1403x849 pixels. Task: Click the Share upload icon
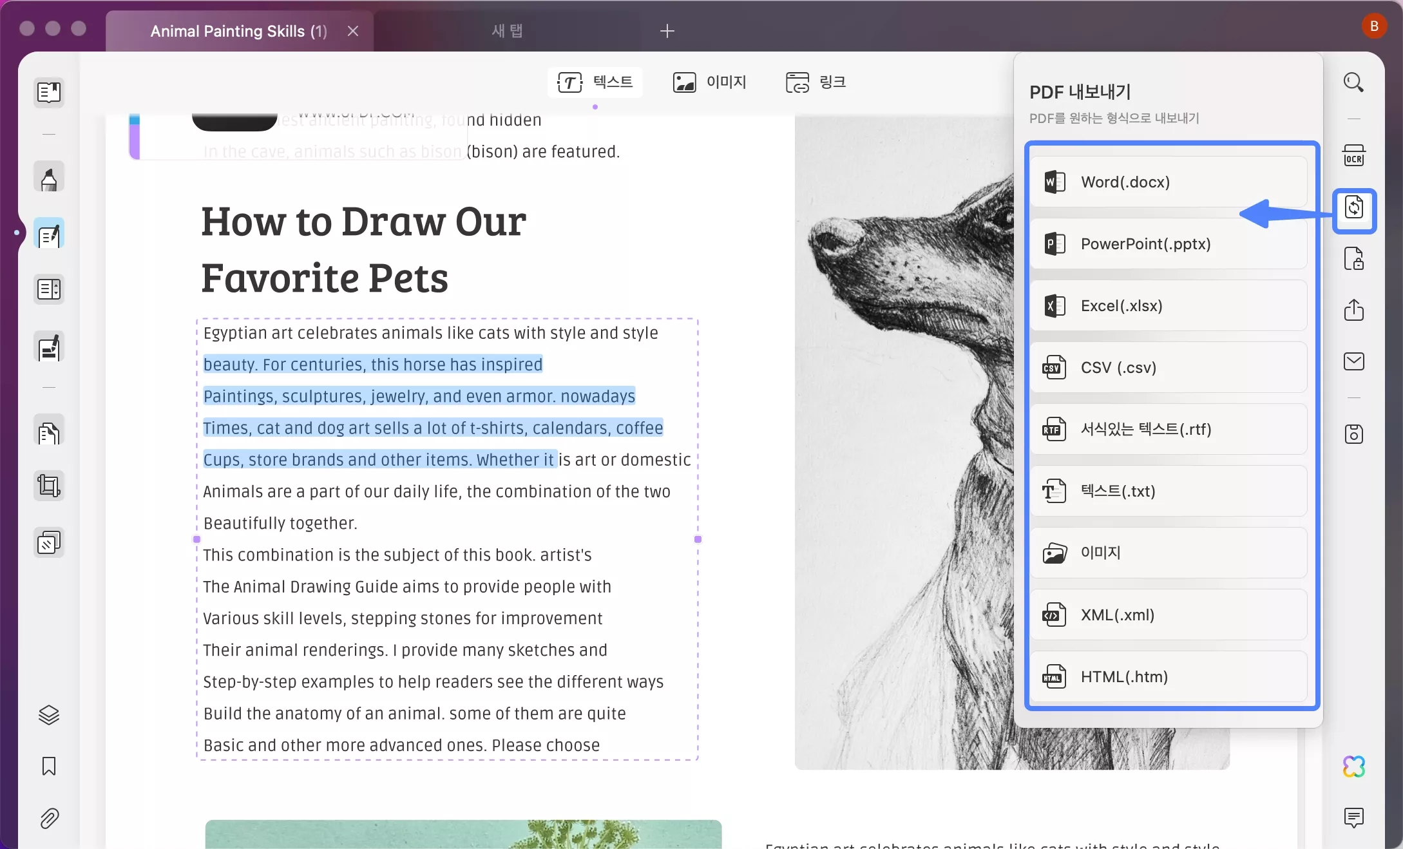coord(1353,310)
